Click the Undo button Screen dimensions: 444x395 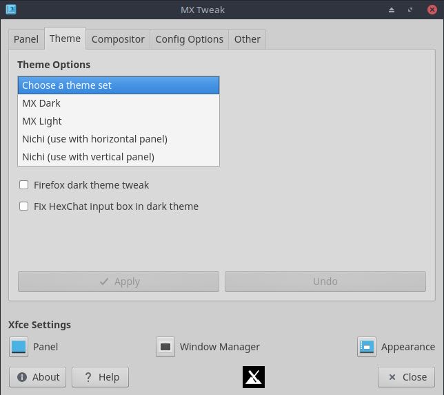(325, 281)
